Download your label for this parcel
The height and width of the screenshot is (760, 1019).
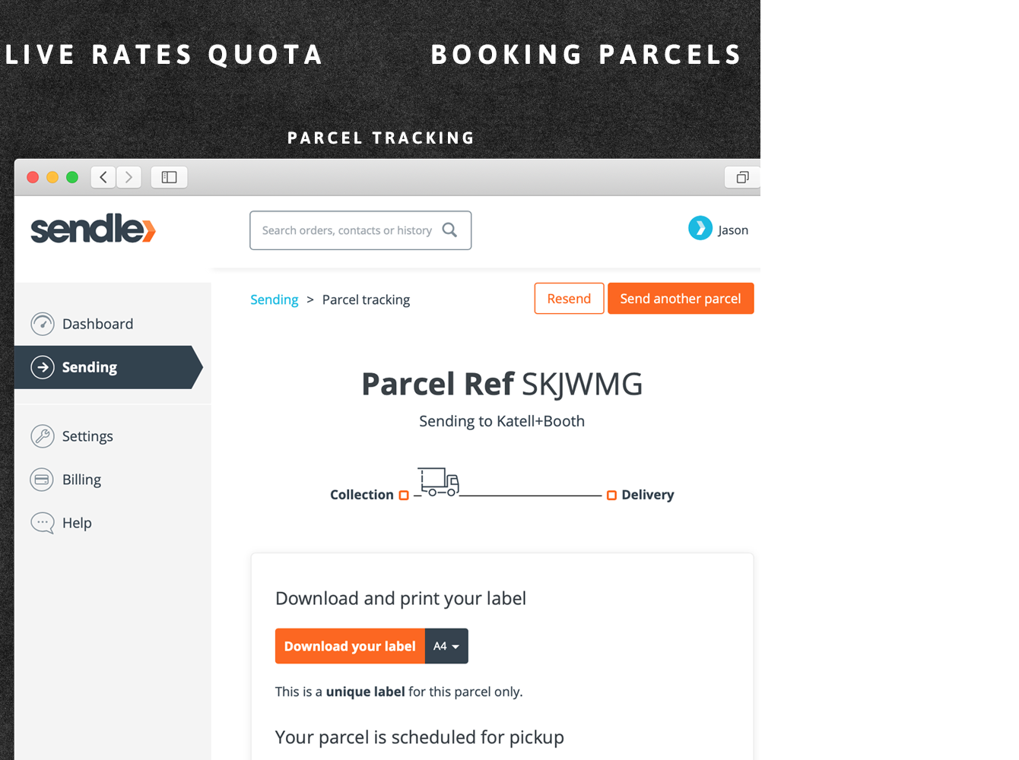click(x=350, y=646)
